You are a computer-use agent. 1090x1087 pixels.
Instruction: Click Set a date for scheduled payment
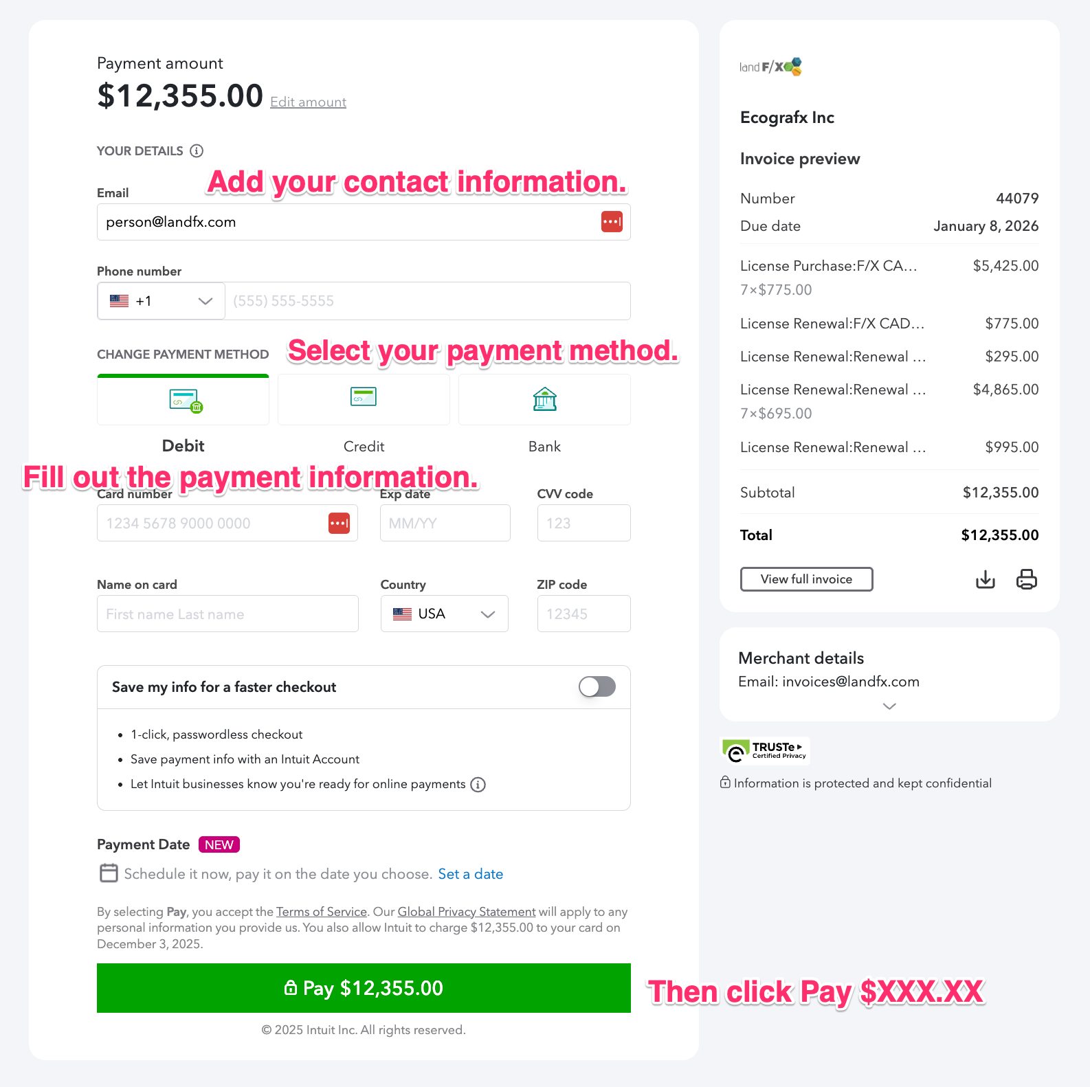coord(470,873)
